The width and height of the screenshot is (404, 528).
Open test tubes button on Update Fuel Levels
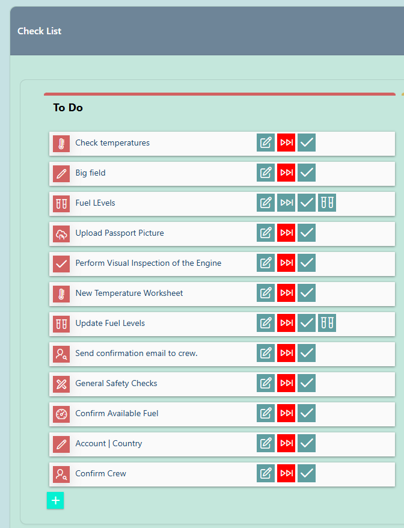pos(327,324)
